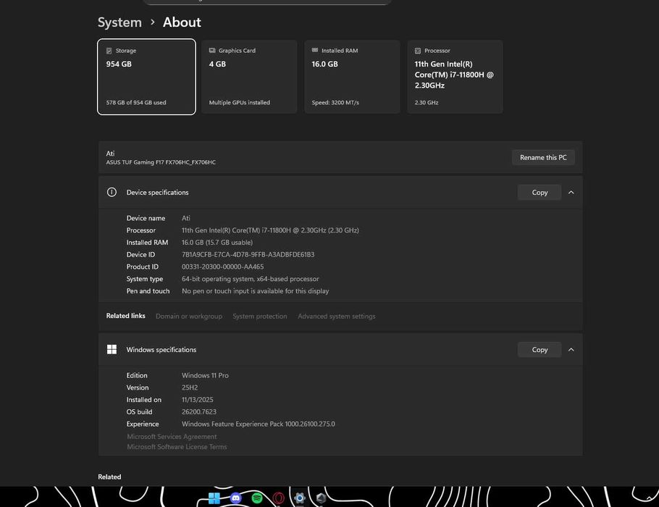The image size is (659, 507).
Task: Click the Windows Feature Experience Pack value
Action: point(258,424)
